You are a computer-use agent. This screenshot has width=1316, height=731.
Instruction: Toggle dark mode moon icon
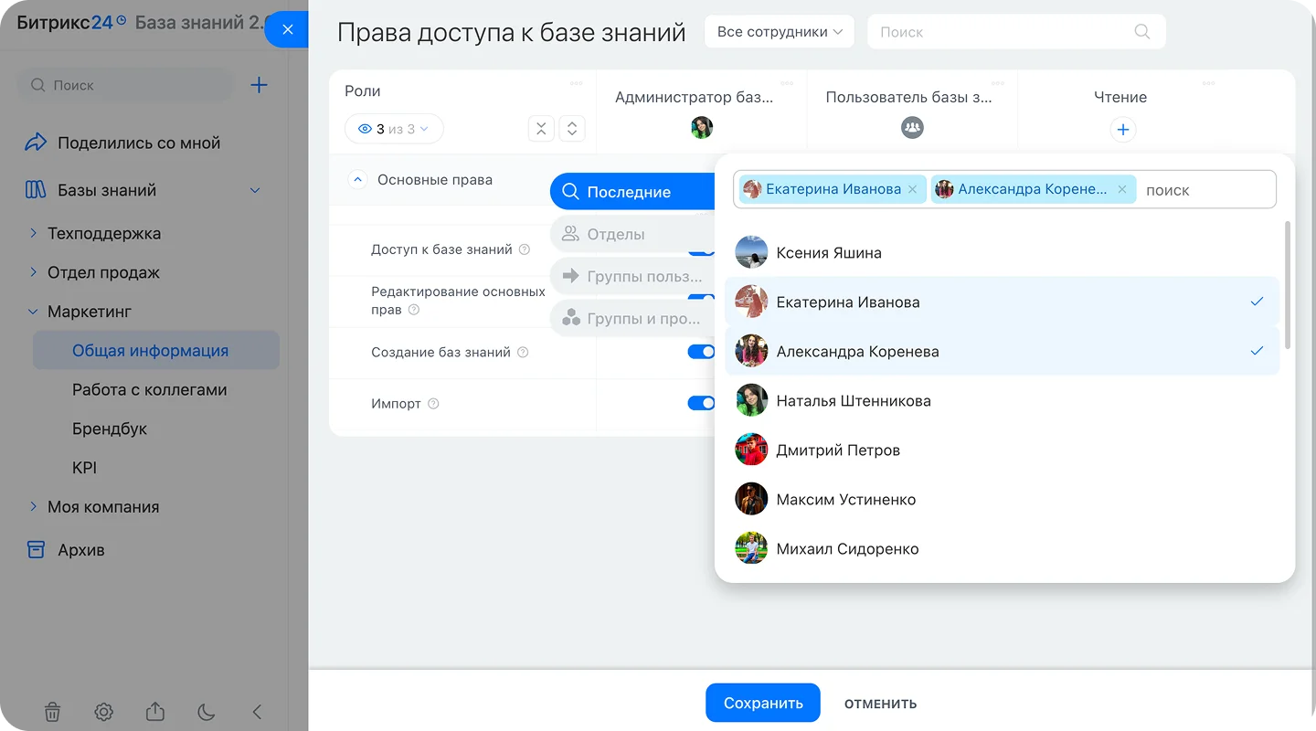tap(206, 712)
